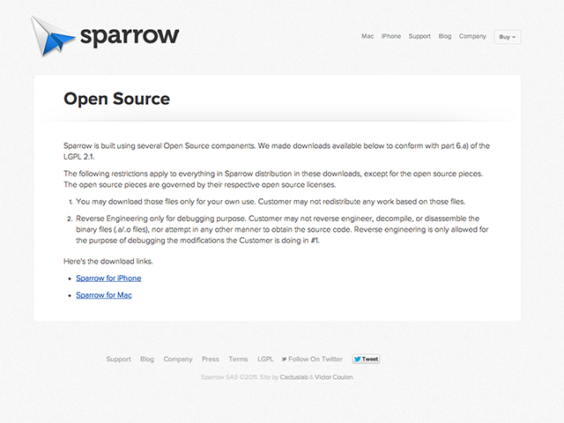
Task: Open Company link in the footer
Action: coord(178,359)
